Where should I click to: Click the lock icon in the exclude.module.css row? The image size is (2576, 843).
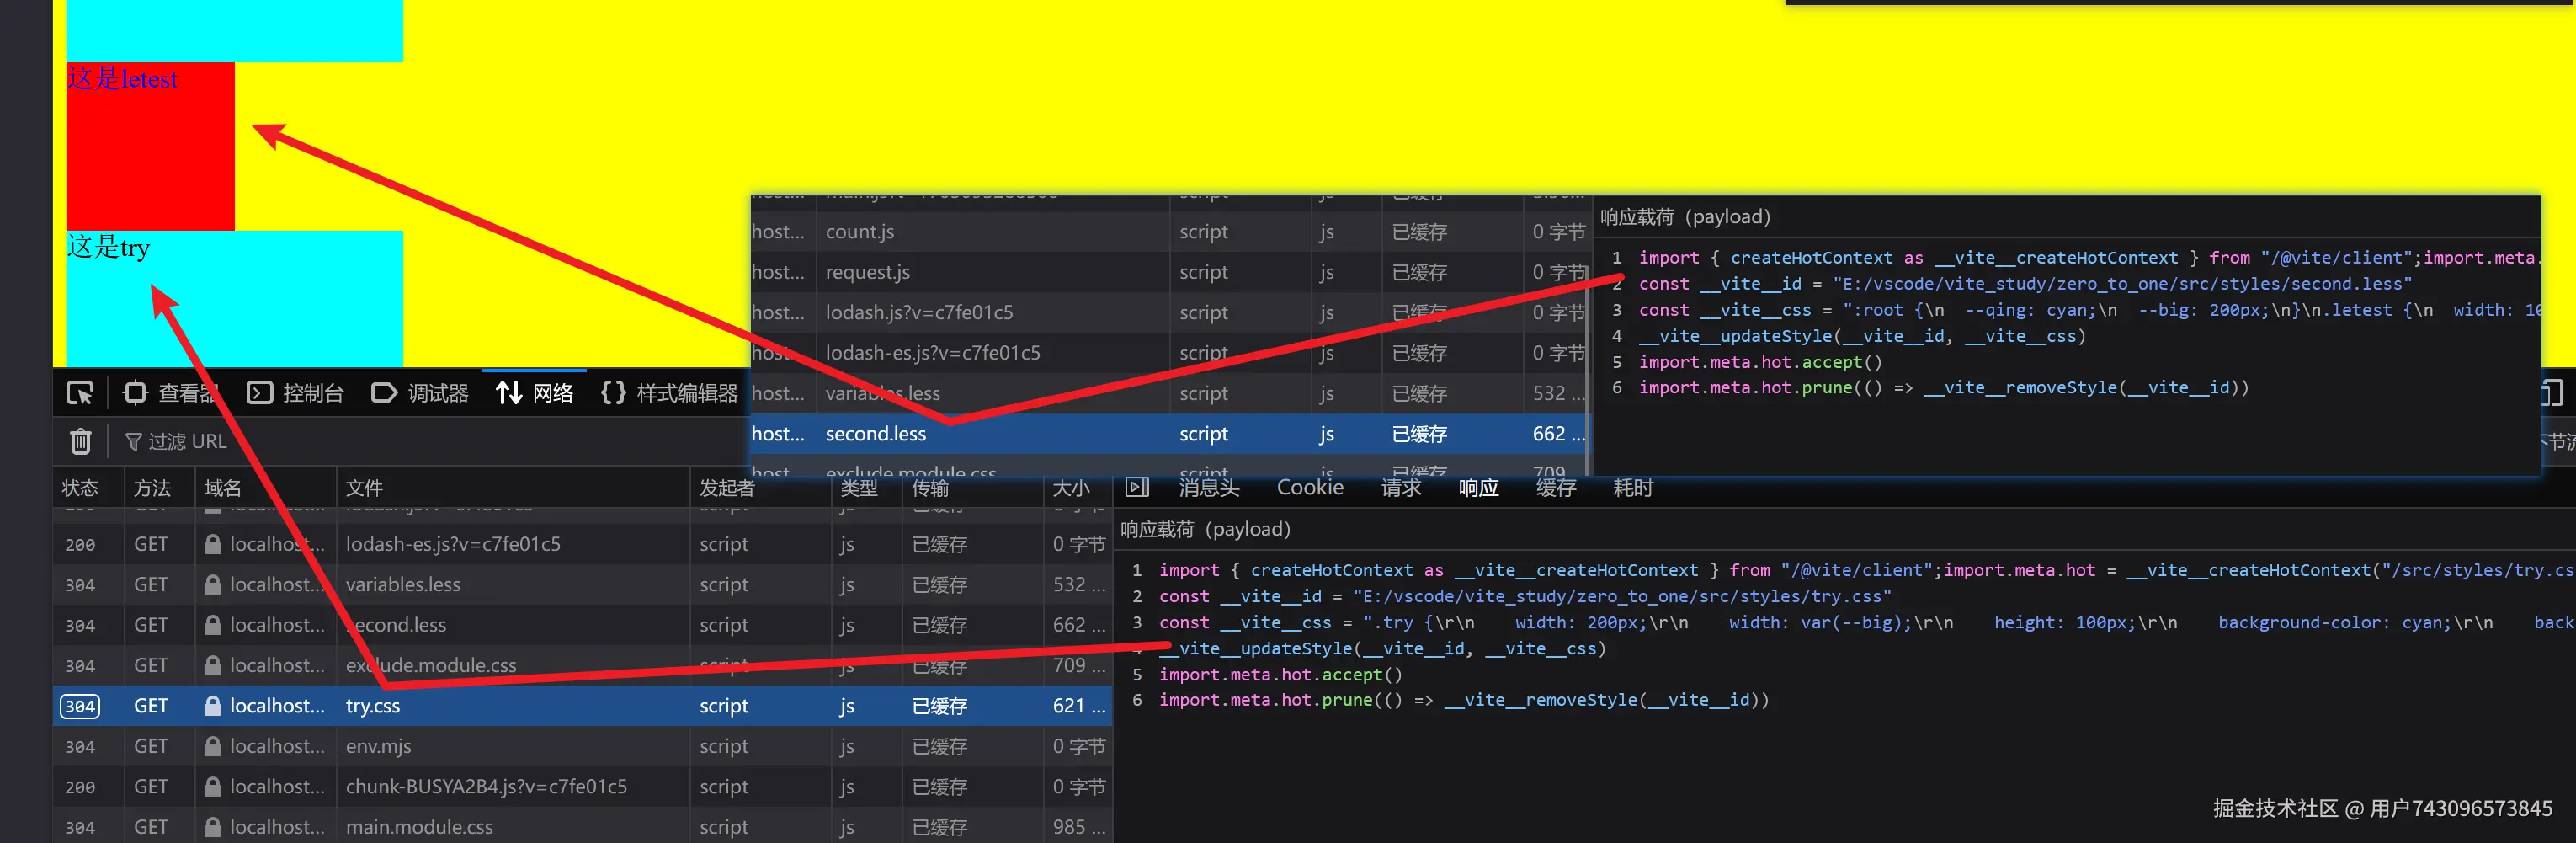[x=212, y=666]
